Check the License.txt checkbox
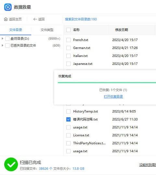 click(68, 135)
